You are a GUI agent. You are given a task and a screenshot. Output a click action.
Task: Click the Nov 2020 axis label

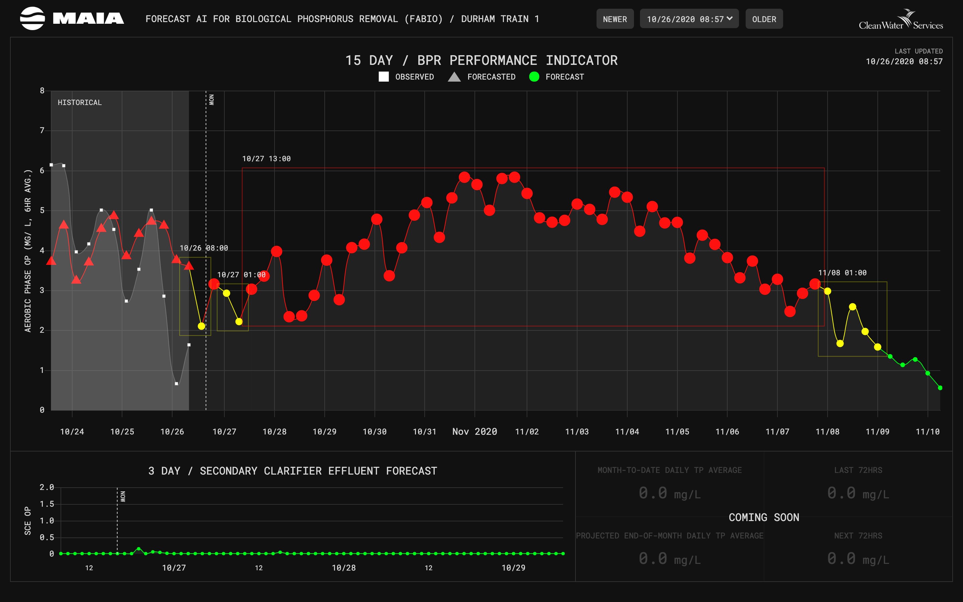[x=474, y=431]
